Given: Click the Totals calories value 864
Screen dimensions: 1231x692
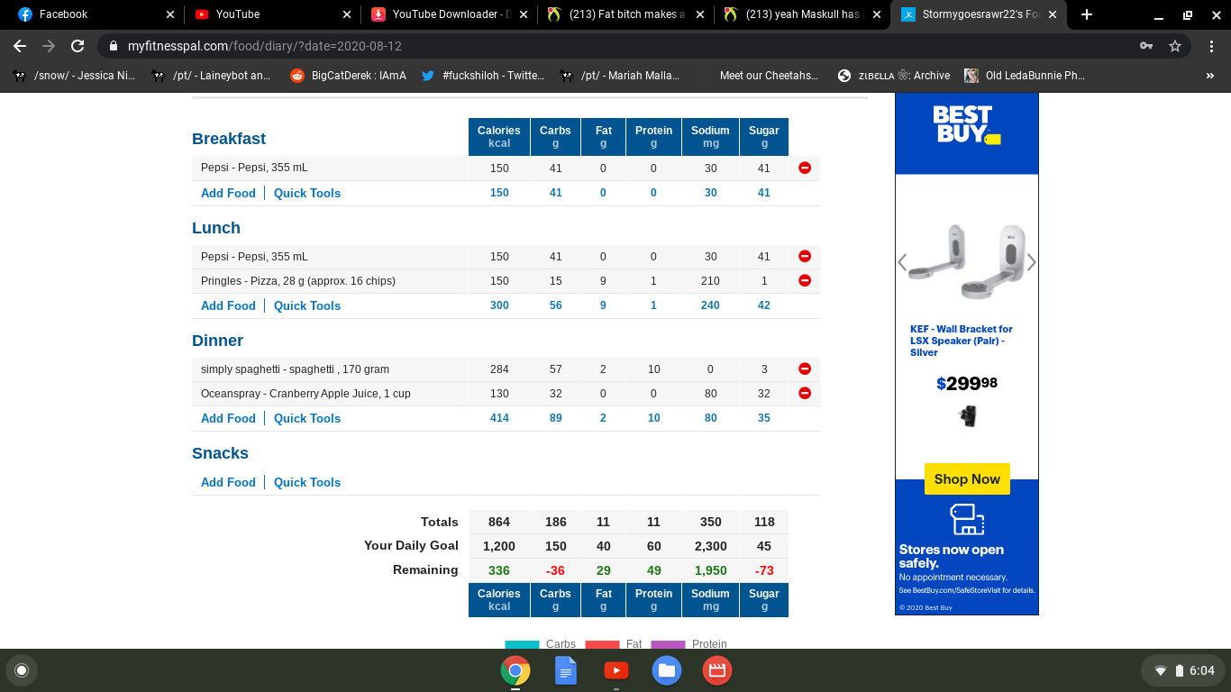Looking at the screenshot, I should 499,522.
